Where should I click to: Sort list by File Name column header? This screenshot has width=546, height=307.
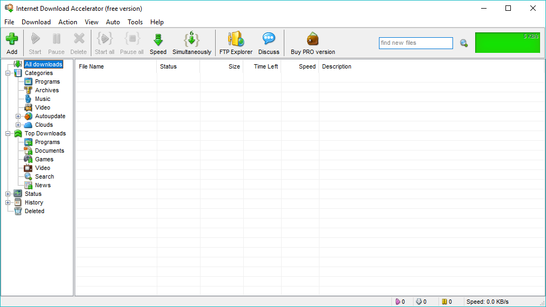[115, 66]
